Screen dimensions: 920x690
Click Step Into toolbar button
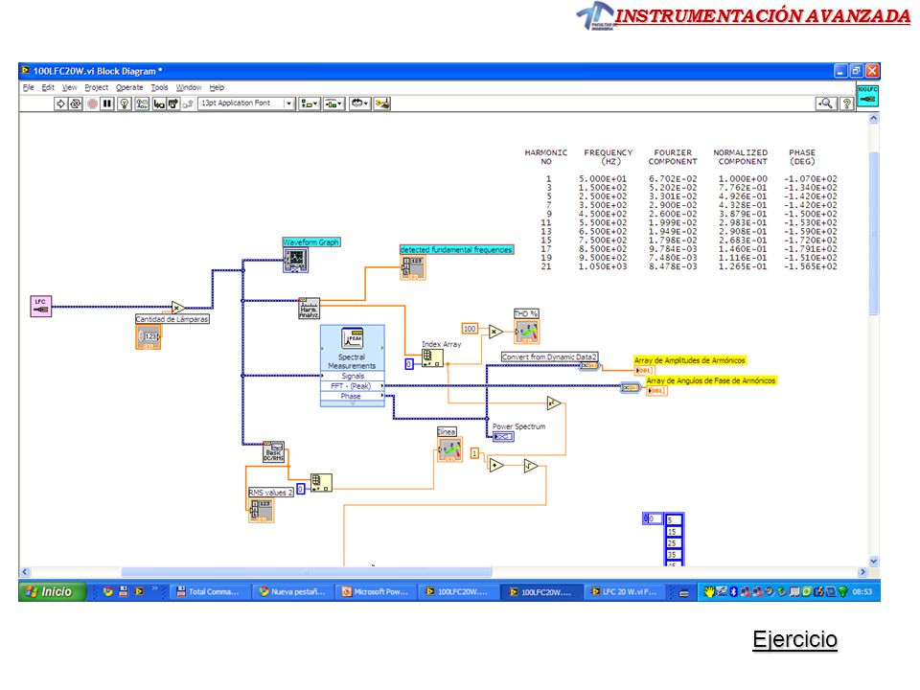point(159,103)
